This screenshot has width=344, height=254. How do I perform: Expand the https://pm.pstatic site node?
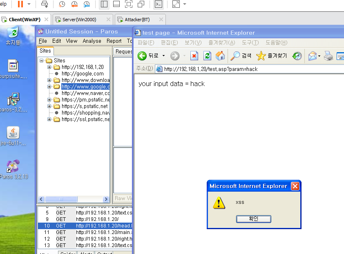point(49,100)
